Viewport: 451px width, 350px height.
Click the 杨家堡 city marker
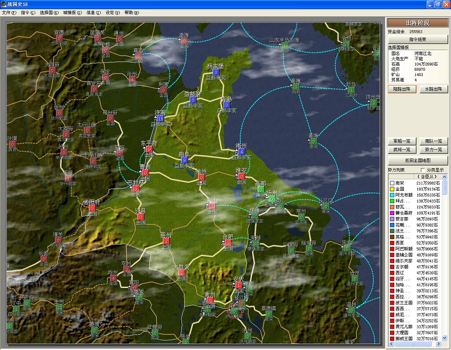215,72
